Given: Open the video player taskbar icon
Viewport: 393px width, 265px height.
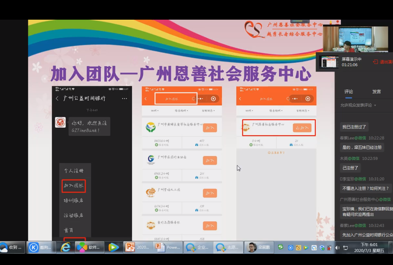Looking at the screenshot, I should pyautogui.click(x=113, y=247).
